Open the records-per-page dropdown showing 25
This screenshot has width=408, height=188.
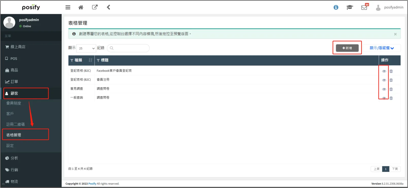point(86,48)
